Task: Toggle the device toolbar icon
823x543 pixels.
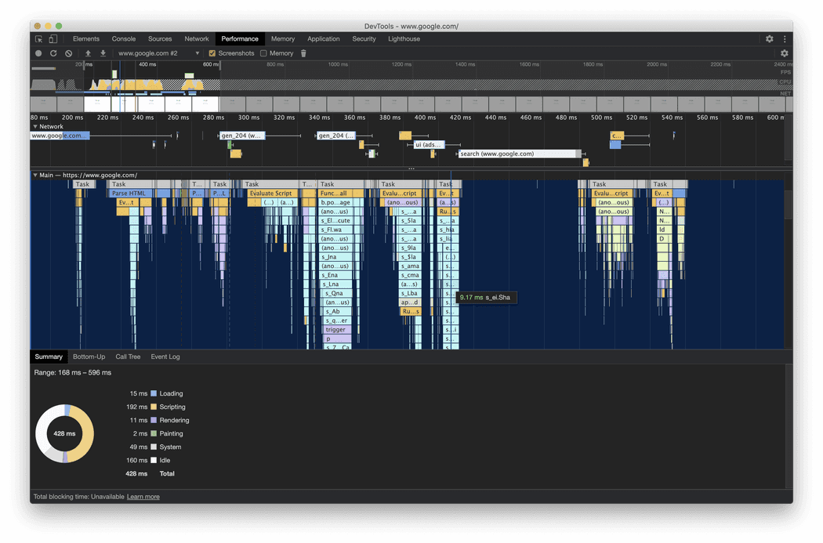Action: click(x=53, y=38)
